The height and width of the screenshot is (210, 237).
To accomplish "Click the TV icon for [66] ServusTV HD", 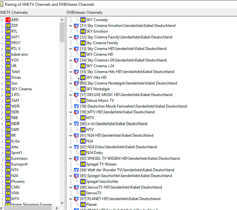I will coord(76,187).
